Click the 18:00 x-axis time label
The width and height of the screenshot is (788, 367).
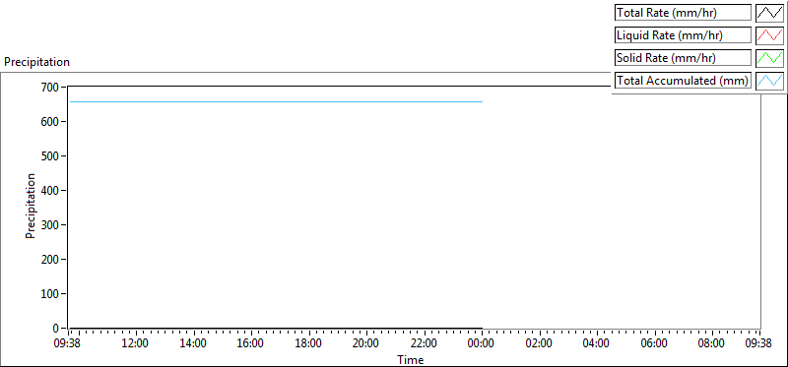[308, 344]
